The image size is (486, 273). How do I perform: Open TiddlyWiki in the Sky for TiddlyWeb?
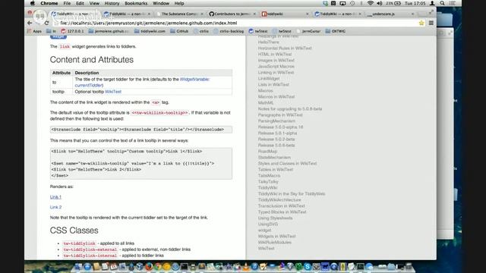point(292,194)
